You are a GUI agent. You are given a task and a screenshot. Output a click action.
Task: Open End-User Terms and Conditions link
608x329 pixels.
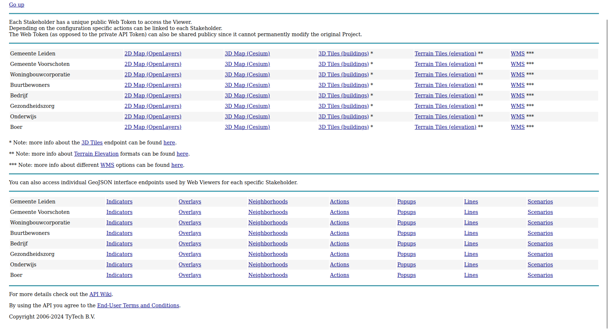coord(138,305)
